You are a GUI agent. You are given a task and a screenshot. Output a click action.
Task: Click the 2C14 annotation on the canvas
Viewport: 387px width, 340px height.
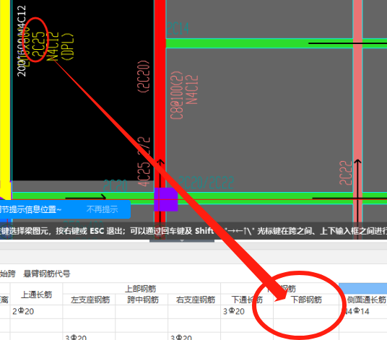coord(178,29)
